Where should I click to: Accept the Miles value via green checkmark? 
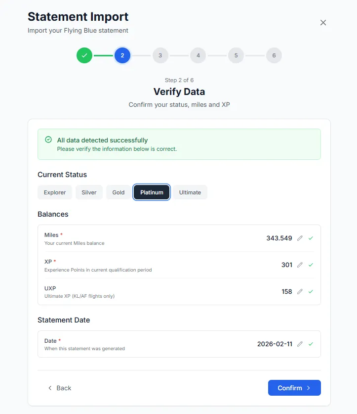click(311, 238)
